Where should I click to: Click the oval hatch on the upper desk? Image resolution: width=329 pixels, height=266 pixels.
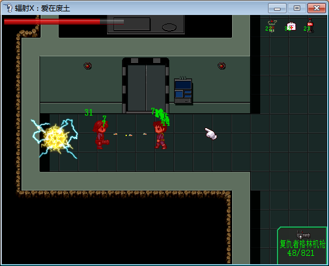point(169,27)
